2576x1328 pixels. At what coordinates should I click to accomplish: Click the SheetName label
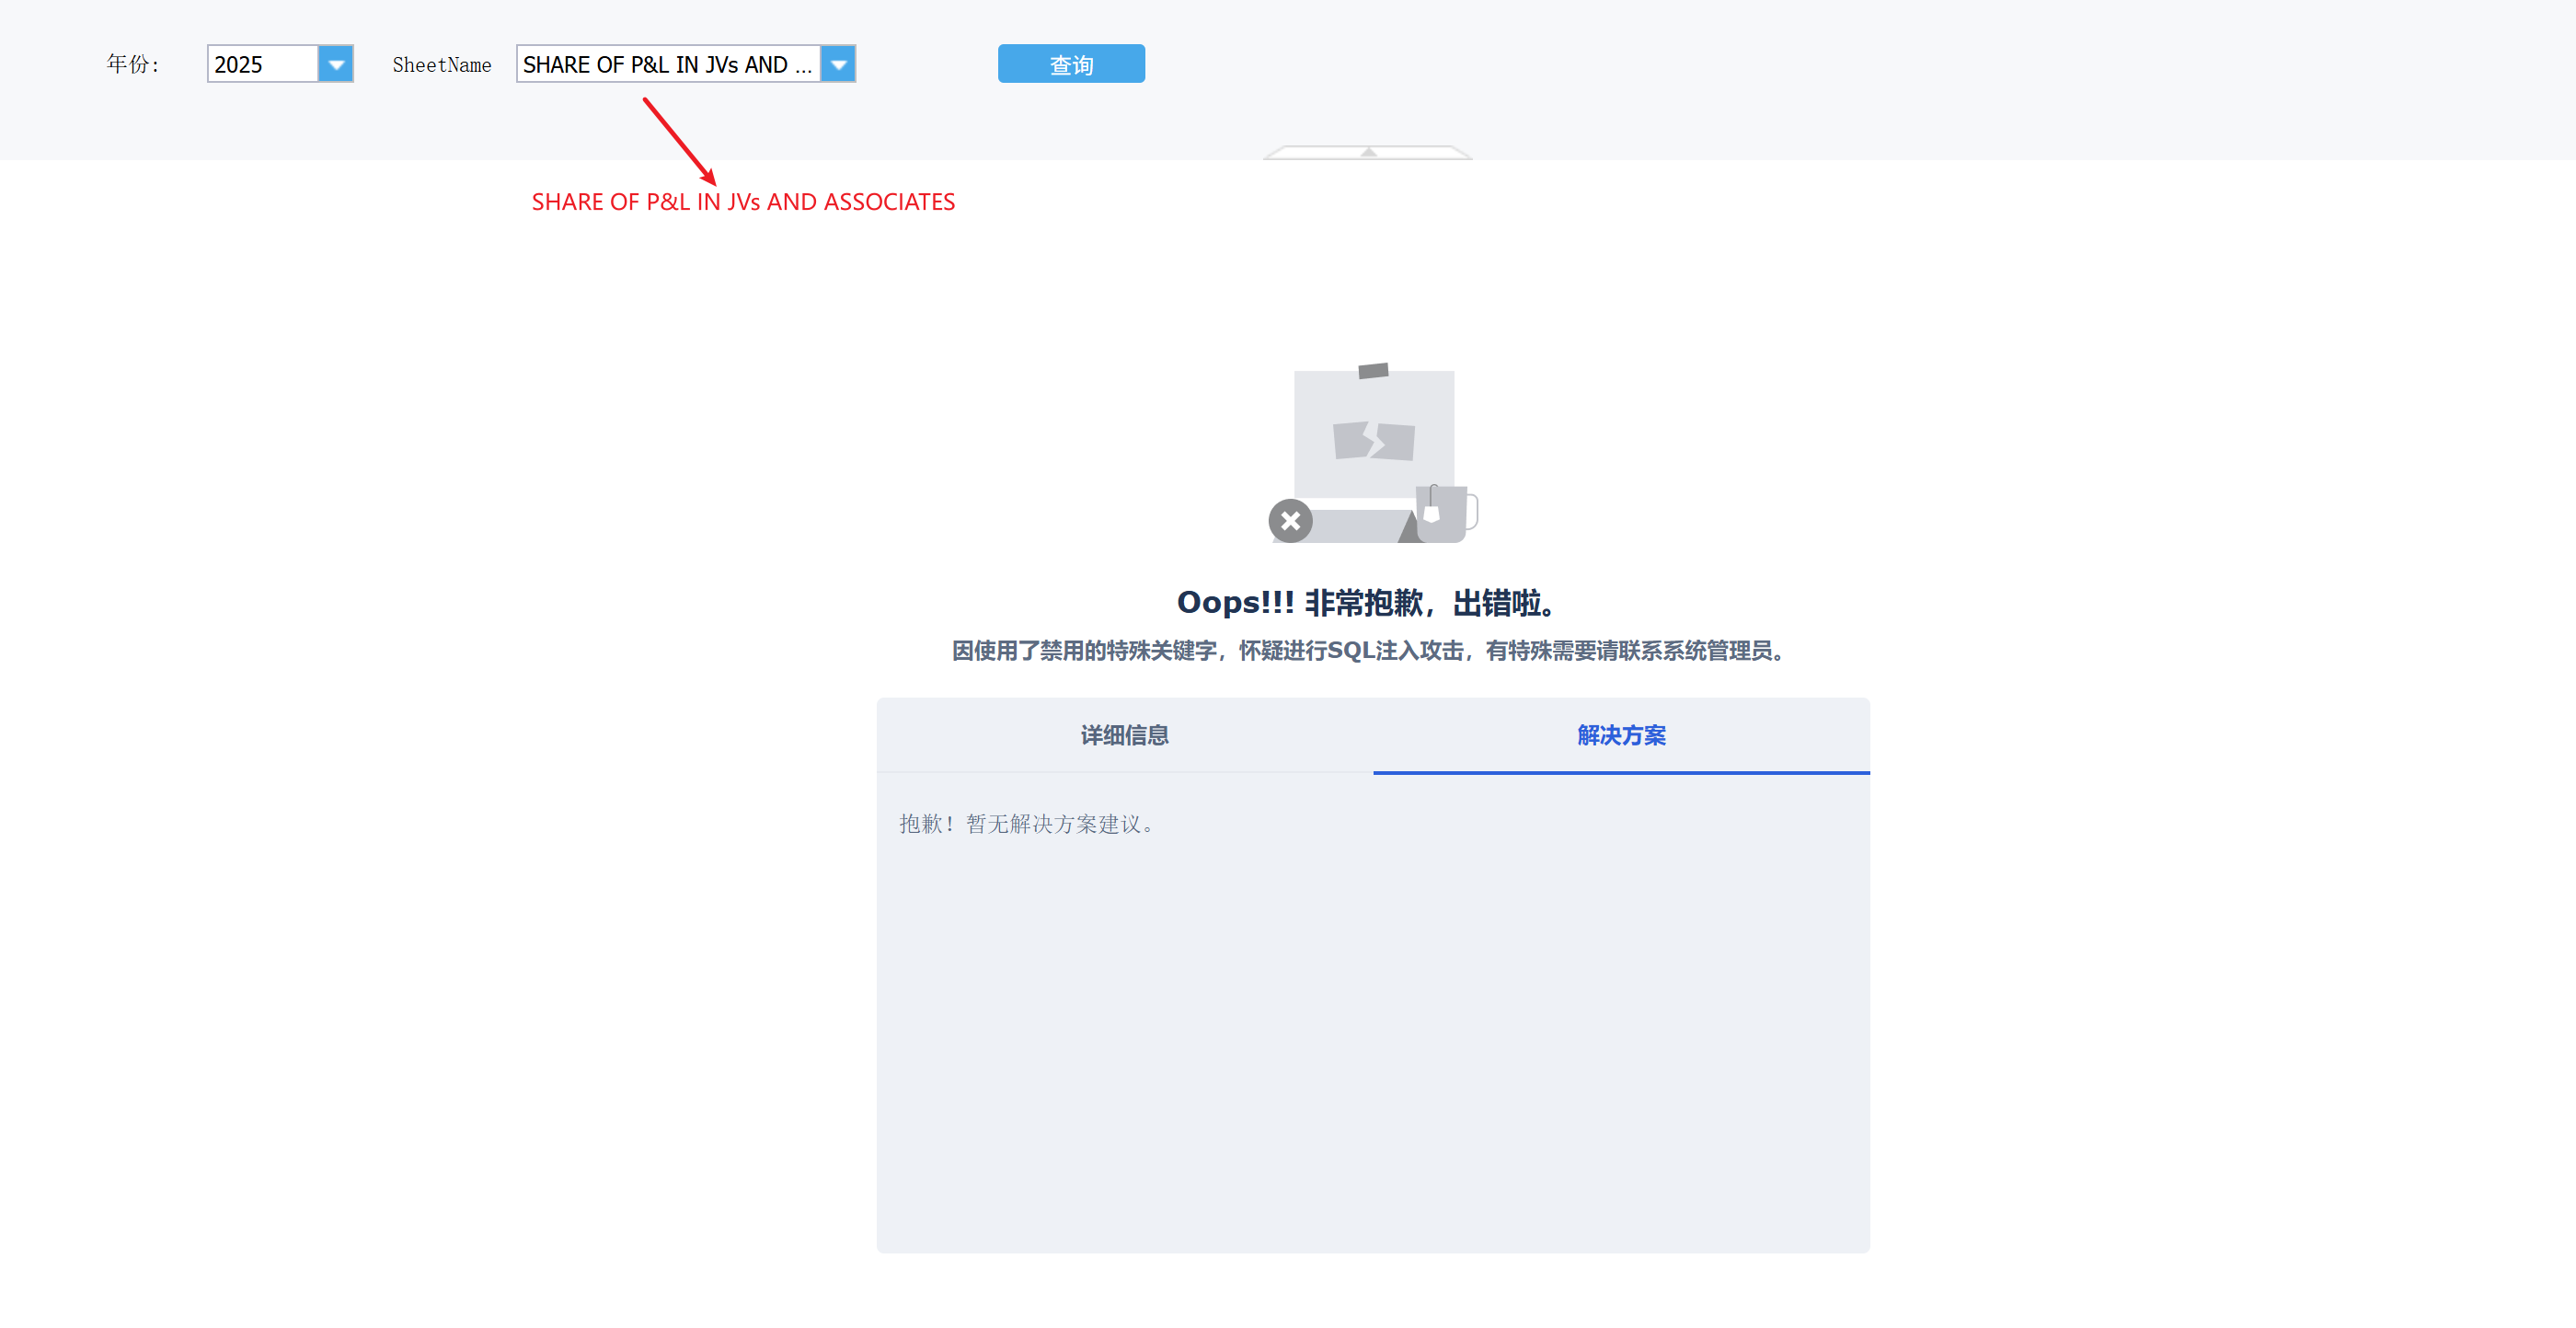pos(441,65)
